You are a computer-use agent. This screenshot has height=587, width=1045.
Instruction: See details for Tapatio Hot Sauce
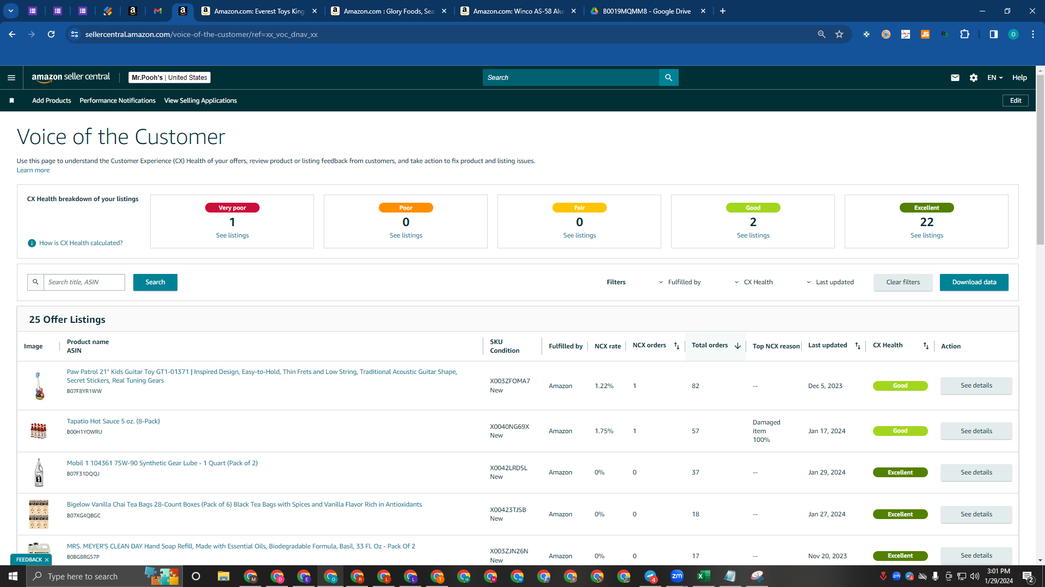[x=976, y=431]
